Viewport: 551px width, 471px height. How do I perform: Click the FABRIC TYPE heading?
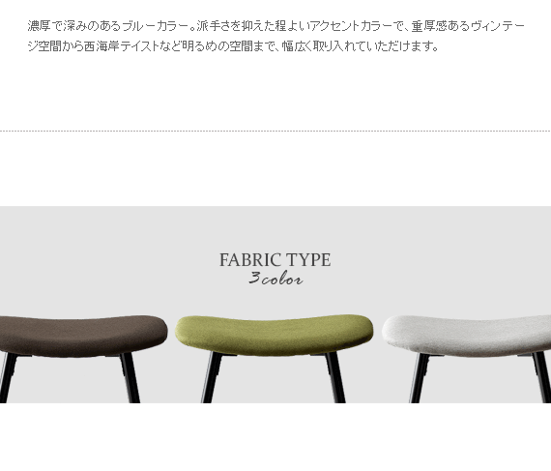[x=275, y=260]
